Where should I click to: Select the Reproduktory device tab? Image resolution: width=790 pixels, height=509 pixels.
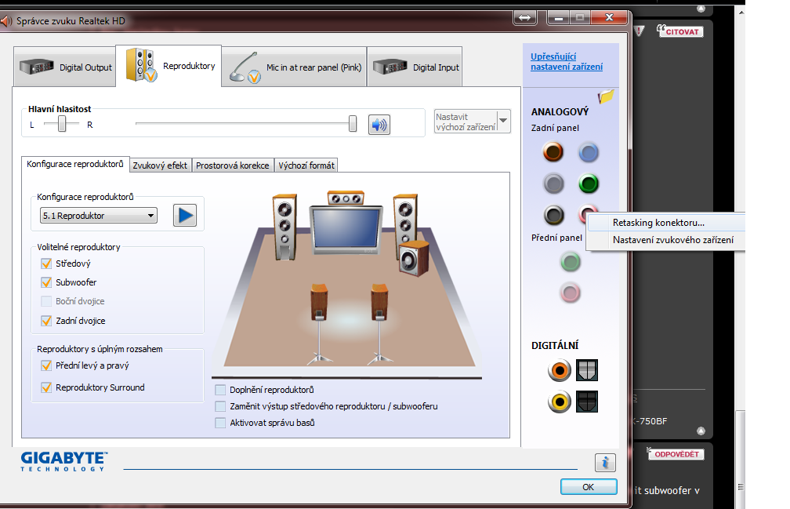coord(169,66)
